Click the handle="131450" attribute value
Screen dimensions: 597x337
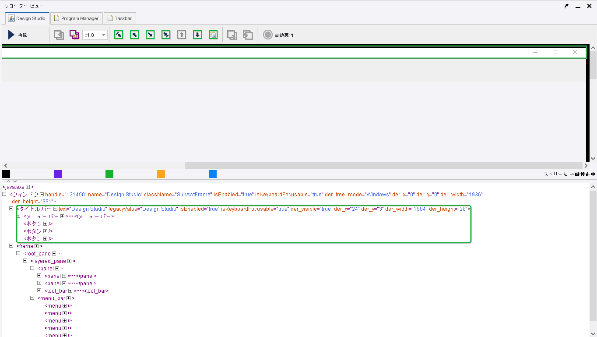[65, 195]
